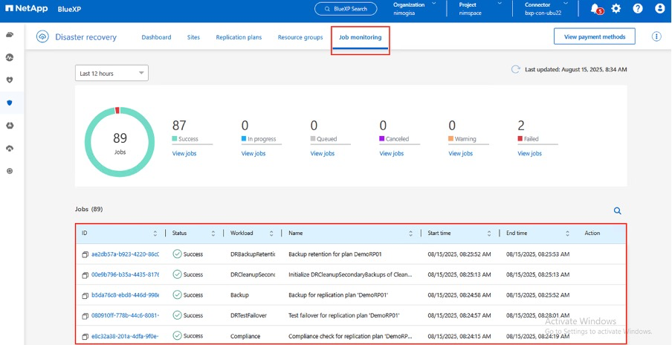The image size is (672, 345).
Task: Open the user account profile icon
Action: [x=659, y=9]
